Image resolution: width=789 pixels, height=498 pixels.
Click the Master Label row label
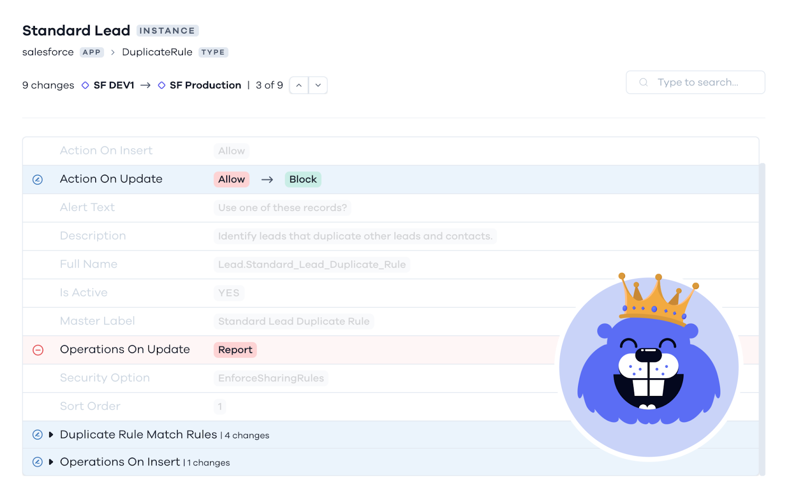point(97,321)
